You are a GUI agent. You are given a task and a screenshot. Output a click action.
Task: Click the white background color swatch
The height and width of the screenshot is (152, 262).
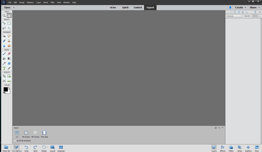[9, 92]
